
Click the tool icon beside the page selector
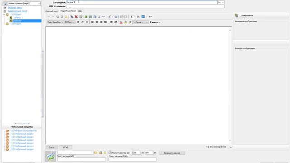coord(5,4)
